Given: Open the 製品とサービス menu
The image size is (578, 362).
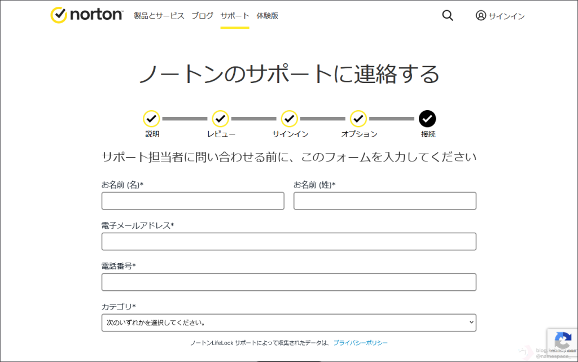Looking at the screenshot, I should pyautogui.click(x=159, y=16).
